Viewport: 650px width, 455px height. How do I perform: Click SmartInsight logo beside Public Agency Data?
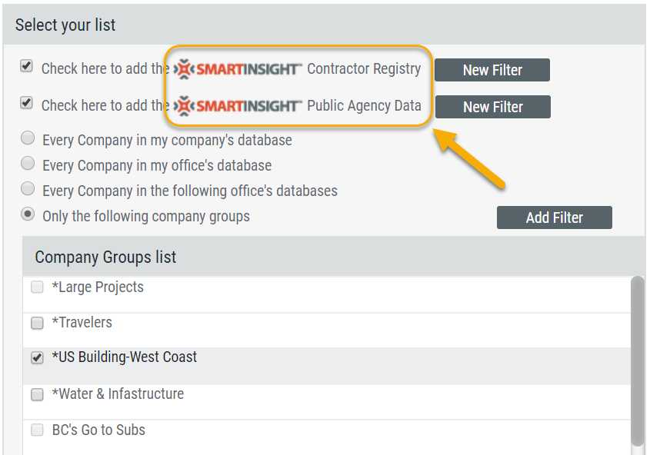pyautogui.click(x=238, y=105)
